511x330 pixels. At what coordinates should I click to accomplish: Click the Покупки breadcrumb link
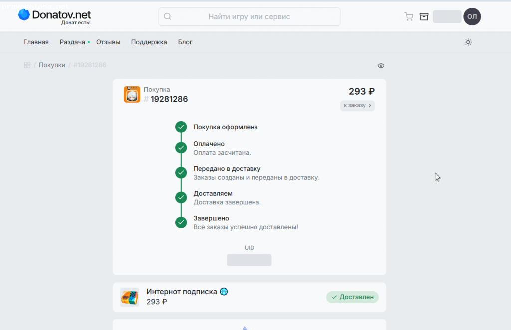[52, 65]
